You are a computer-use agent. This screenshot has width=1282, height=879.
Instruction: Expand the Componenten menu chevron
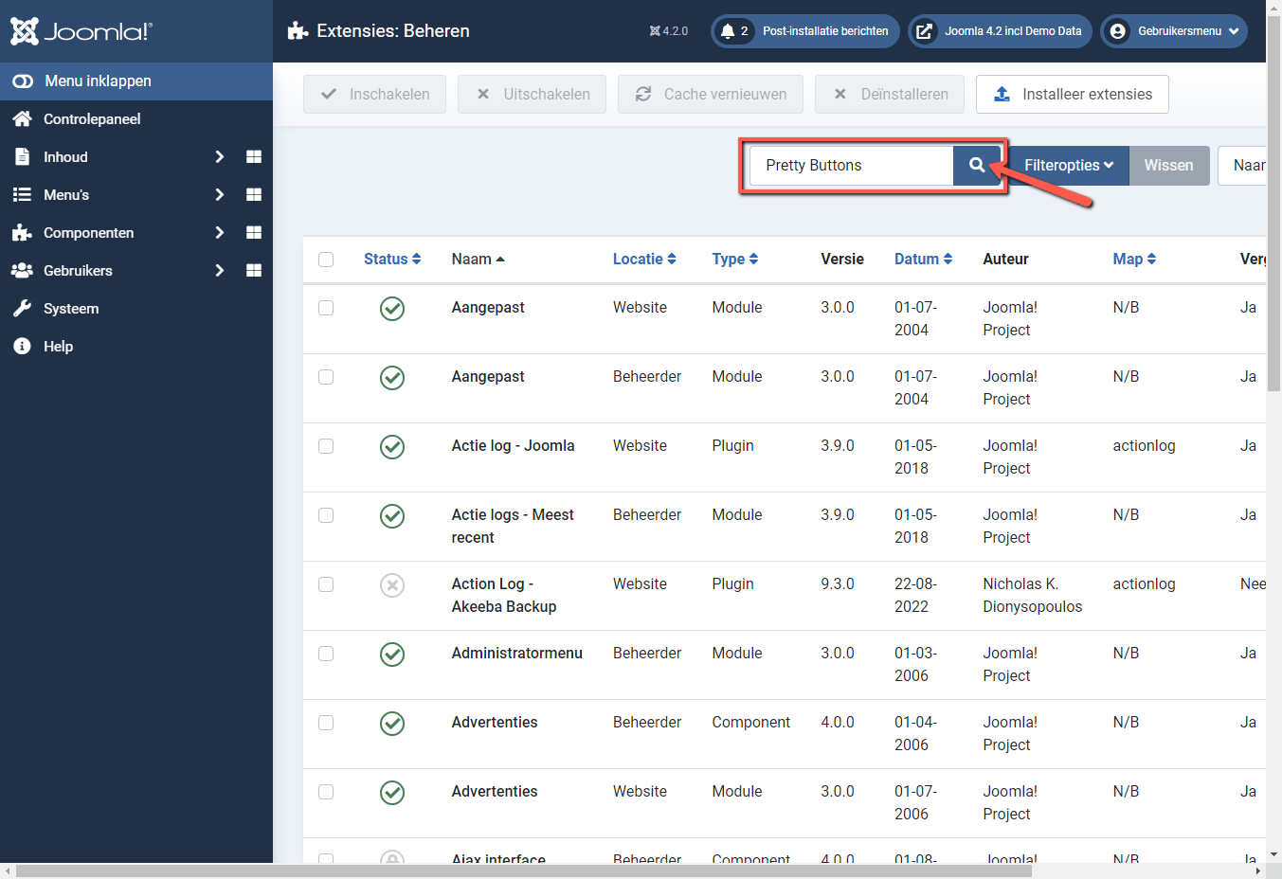(x=219, y=232)
